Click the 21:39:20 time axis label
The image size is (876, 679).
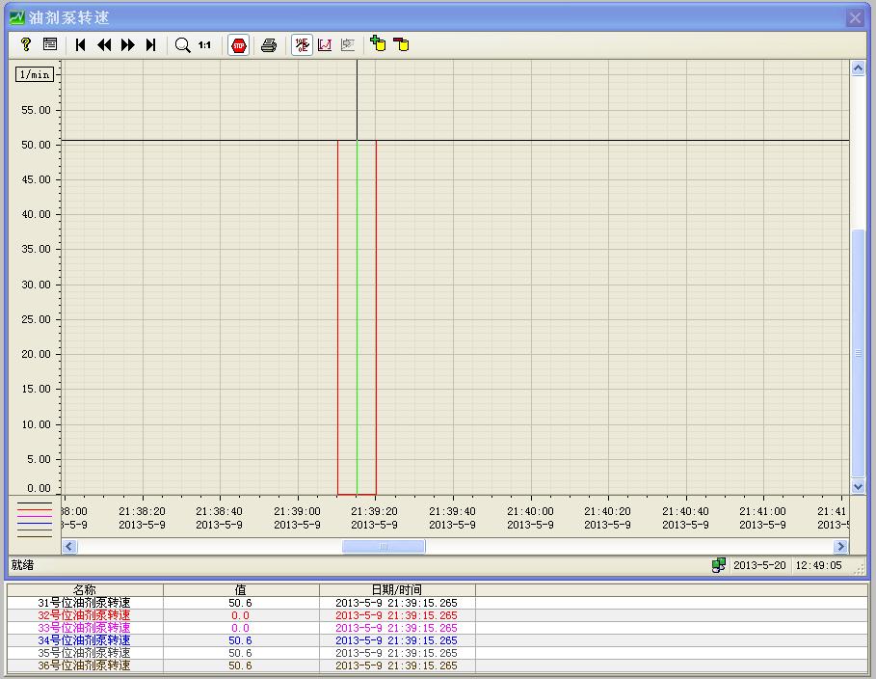tap(374, 511)
